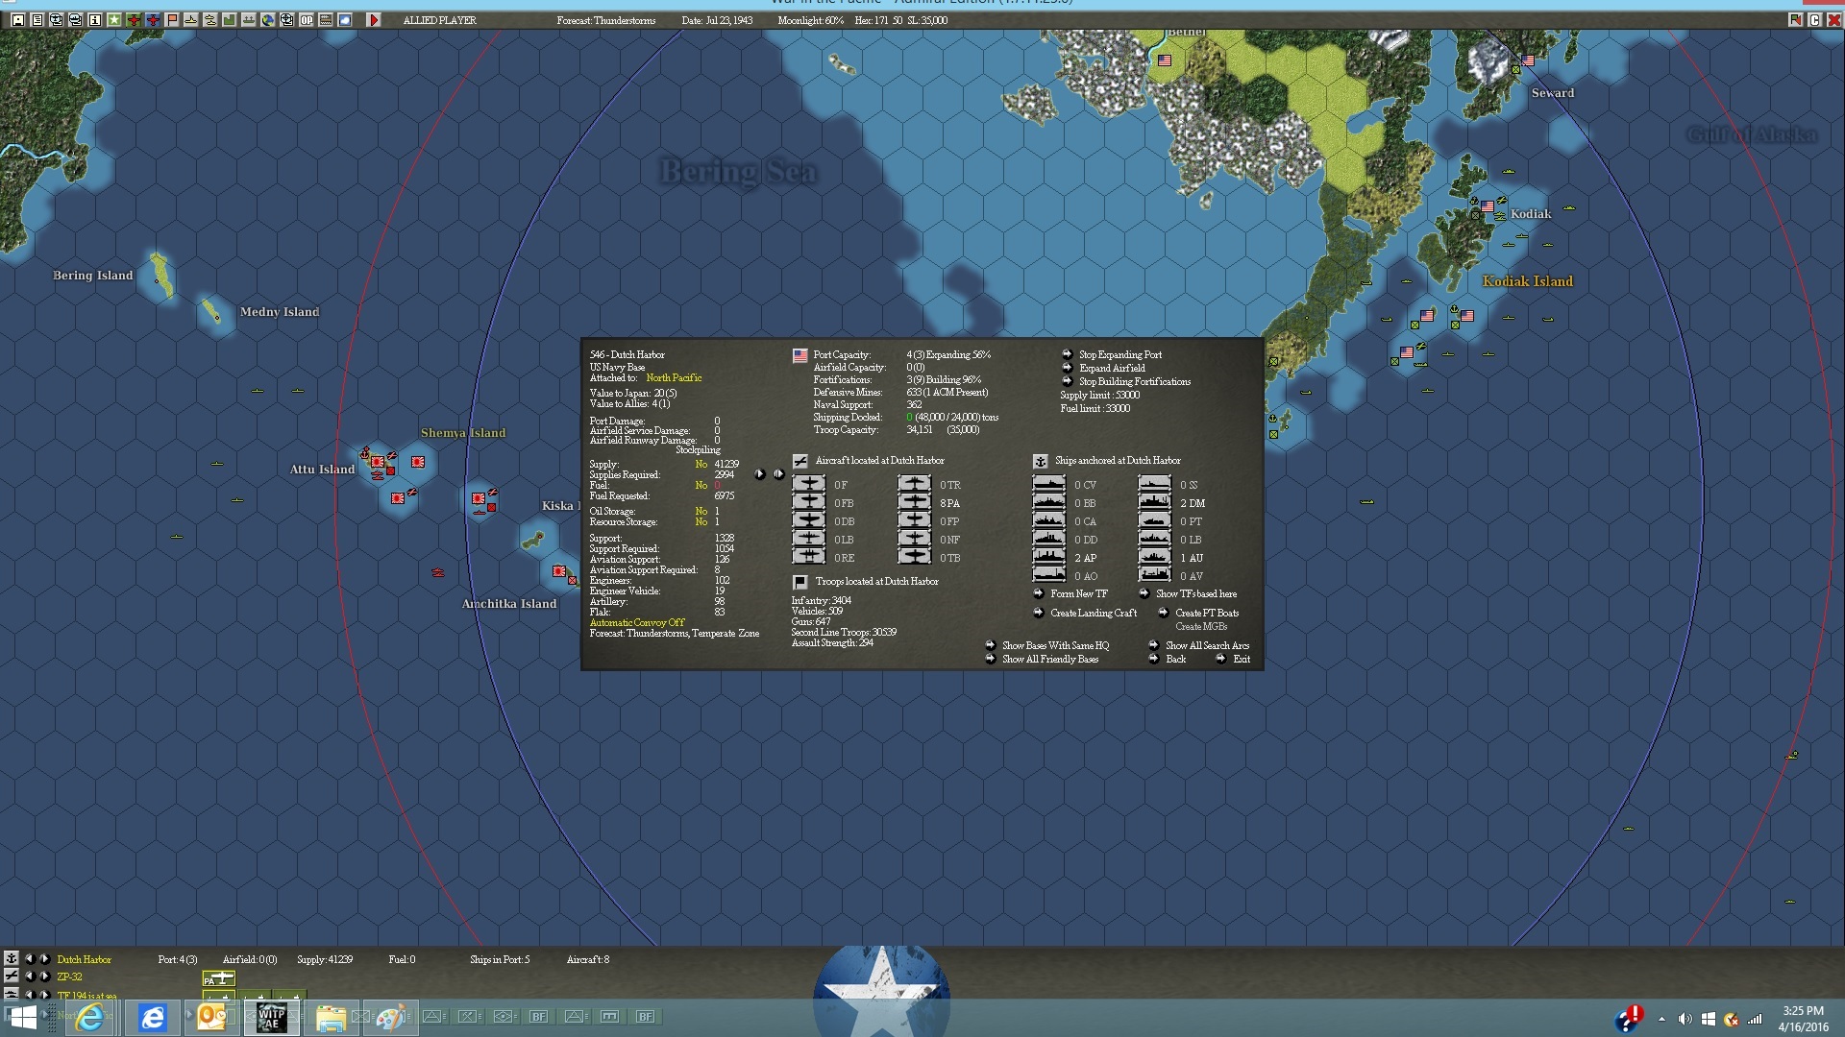Select the AP transport ship icon

pos(1048,557)
